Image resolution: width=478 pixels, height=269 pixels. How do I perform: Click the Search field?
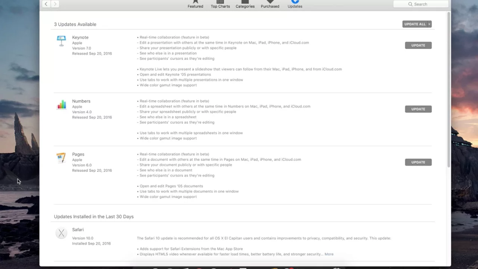[x=421, y=4]
